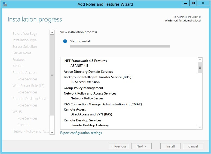The height and width of the screenshot is (154, 211).
Task: Go to the Server Roles step
Action: pyautogui.click(x=22, y=53)
